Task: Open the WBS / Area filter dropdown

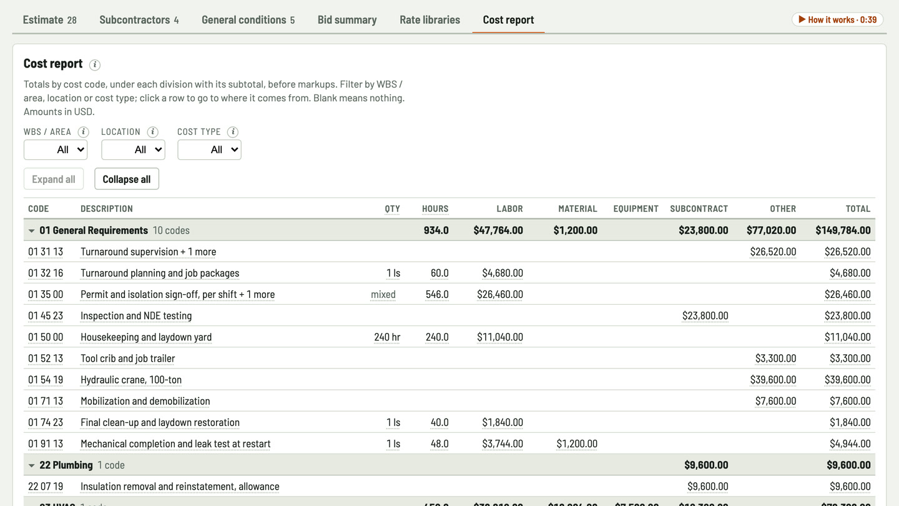Action: point(56,150)
